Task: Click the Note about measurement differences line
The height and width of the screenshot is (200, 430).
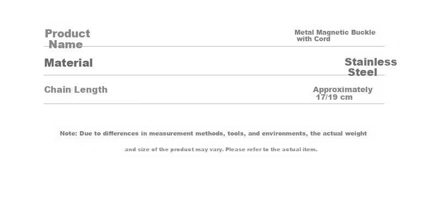Action: (x=213, y=133)
